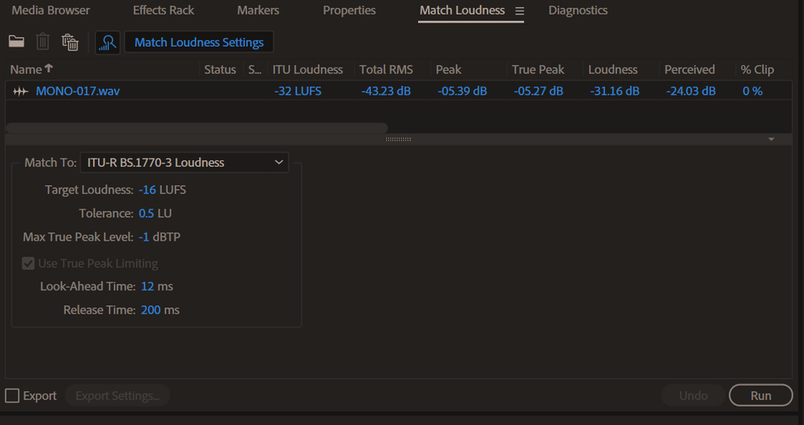Open the Match To dropdown

click(x=184, y=163)
